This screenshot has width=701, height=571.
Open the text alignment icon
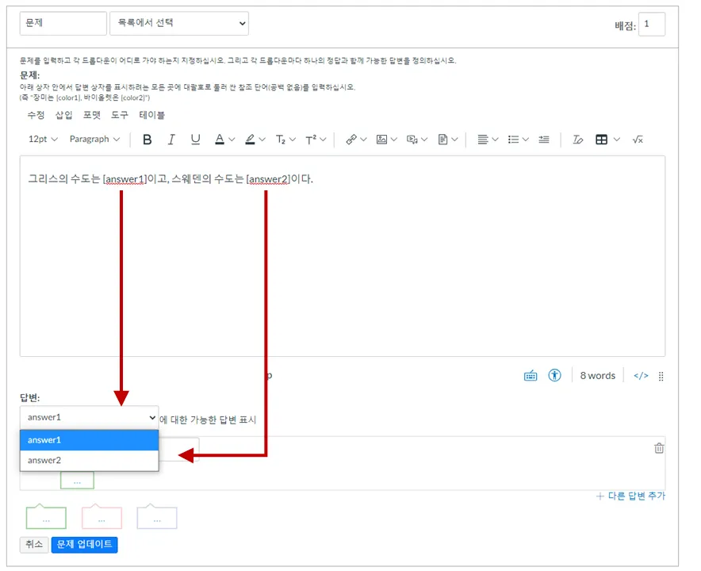pos(483,140)
